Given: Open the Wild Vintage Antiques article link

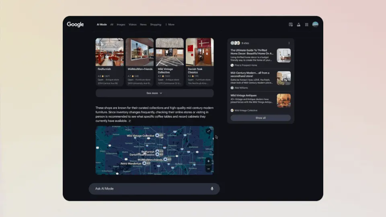Looking at the screenshot, I should (244, 96).
